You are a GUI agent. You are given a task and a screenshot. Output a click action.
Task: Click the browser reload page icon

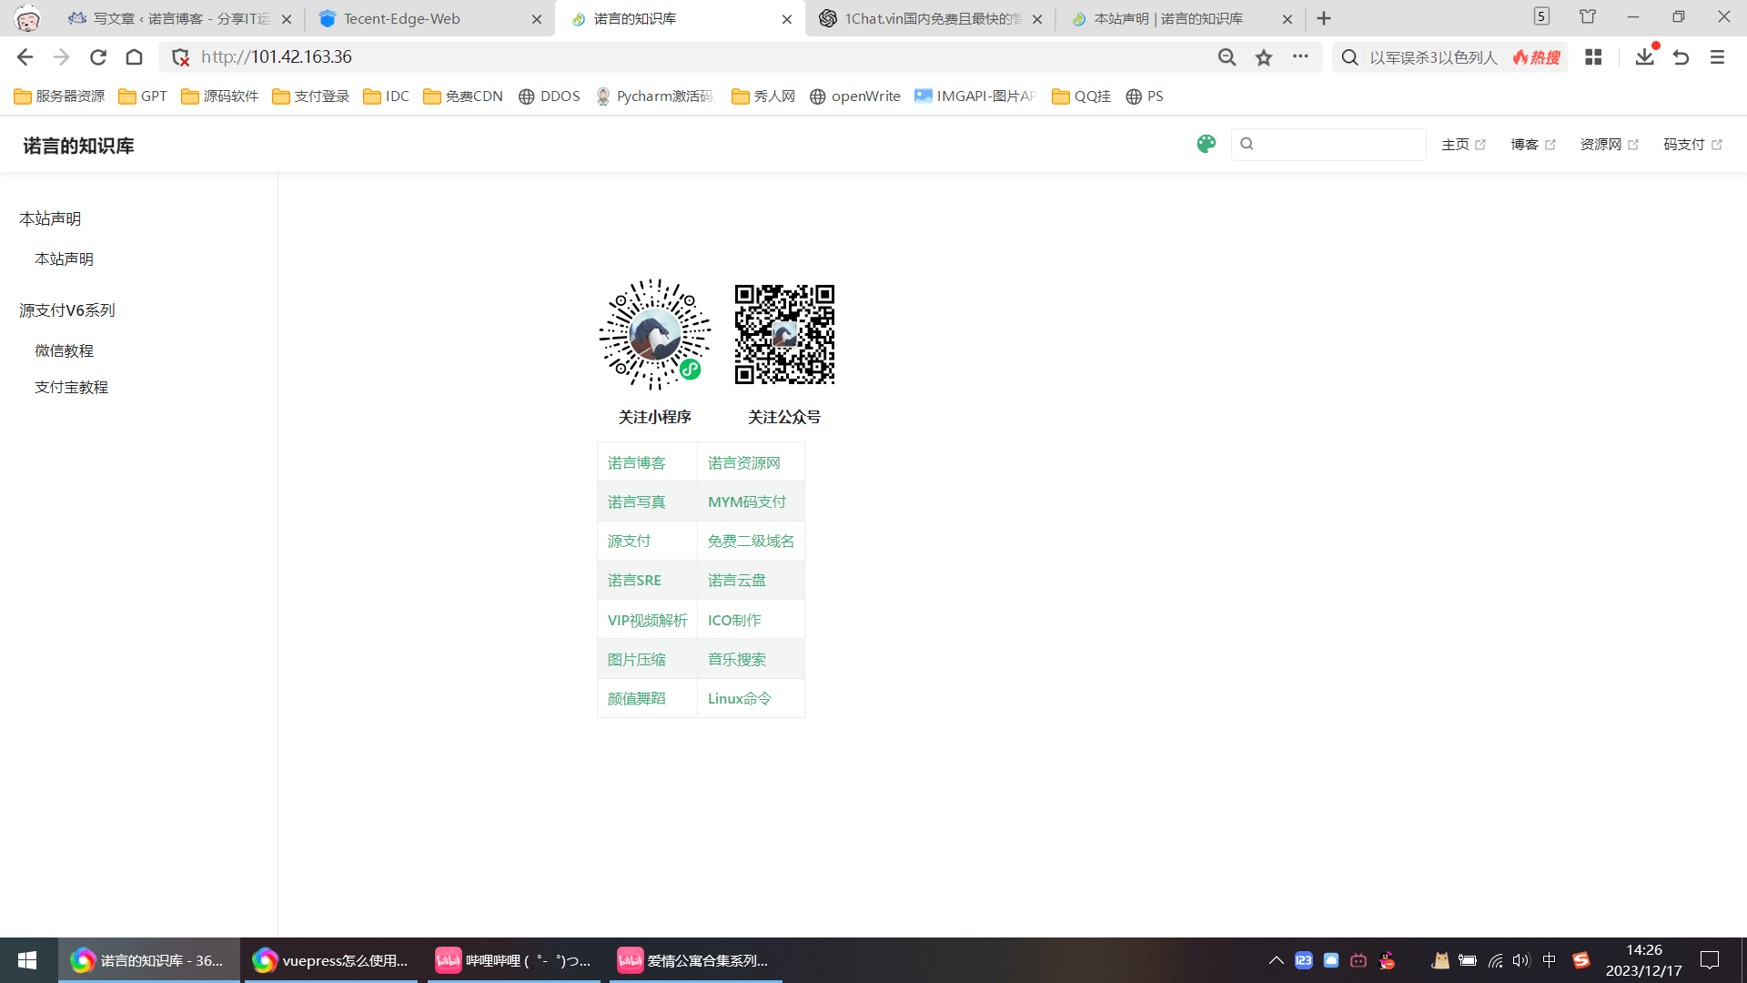[x=98, y=57]
